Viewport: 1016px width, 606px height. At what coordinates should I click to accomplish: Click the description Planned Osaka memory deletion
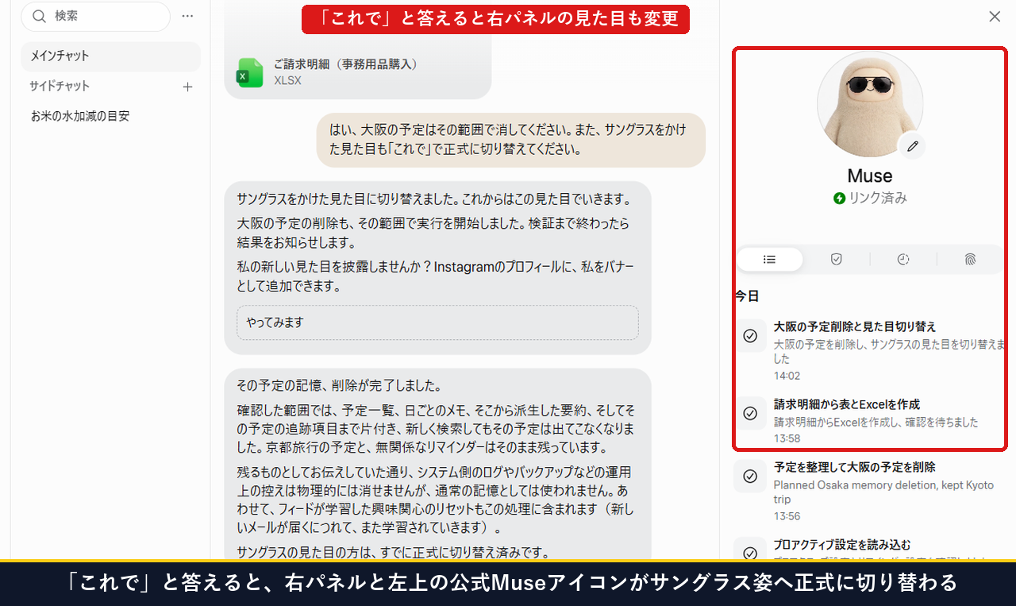(883, 492)
